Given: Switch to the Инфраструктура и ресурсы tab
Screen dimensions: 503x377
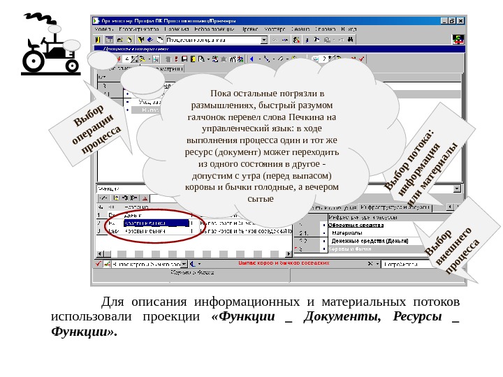Looking at the screenshot, I should coord(395,207).
